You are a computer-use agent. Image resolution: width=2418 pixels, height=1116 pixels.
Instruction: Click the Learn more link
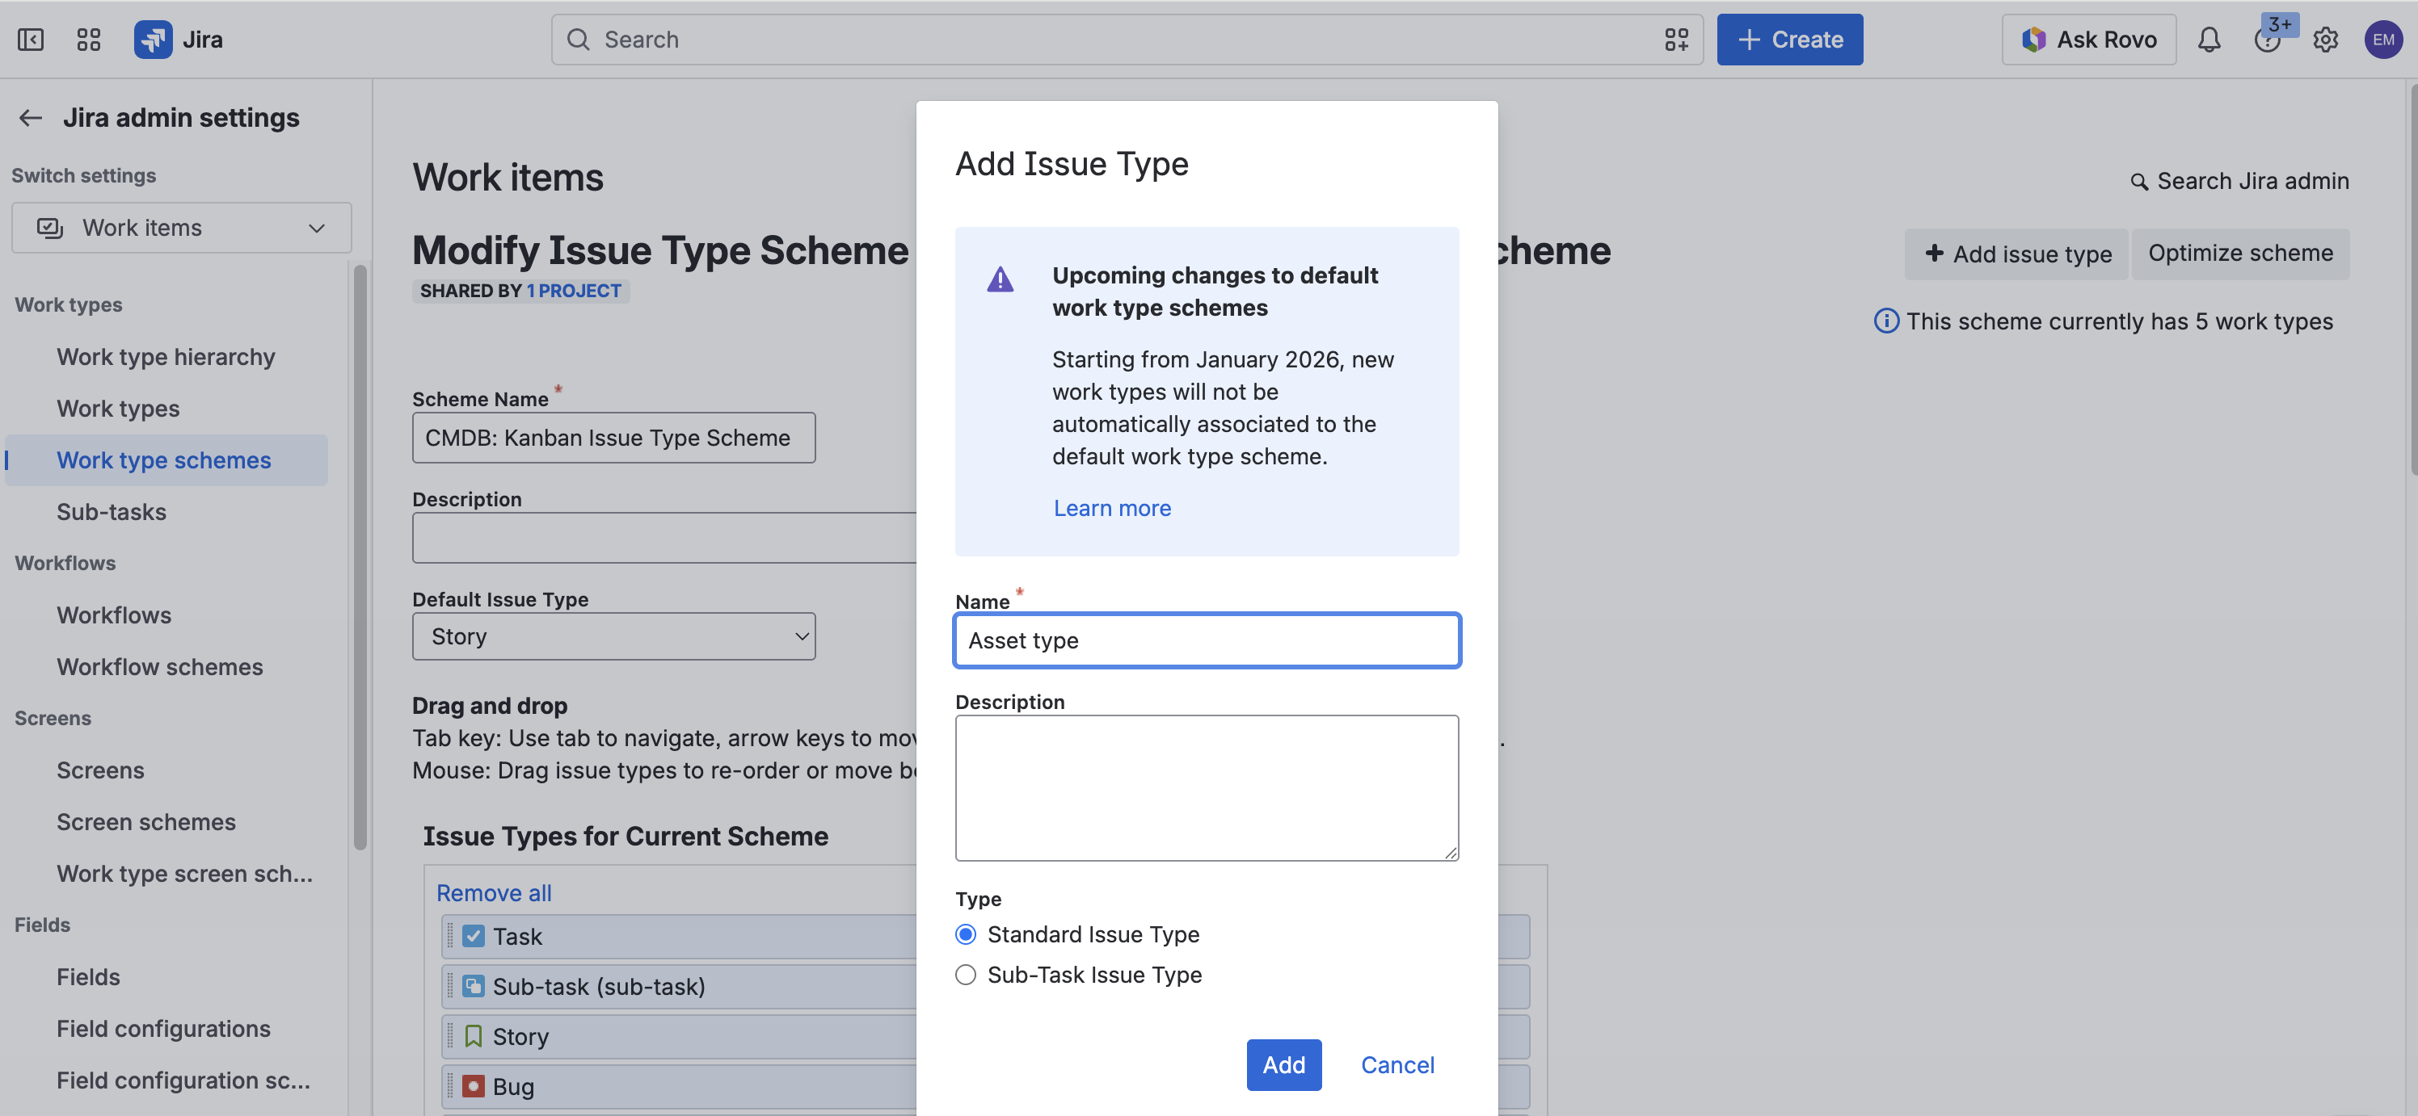tap(1111, 508)
